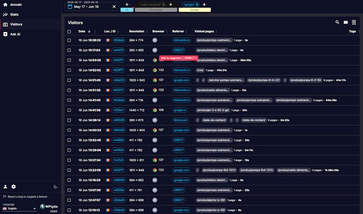Remove the *google* filter chip

[197, 4]
